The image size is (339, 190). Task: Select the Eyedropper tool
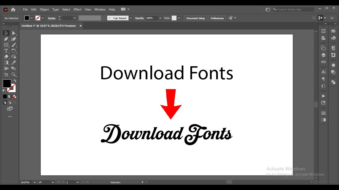14,63
